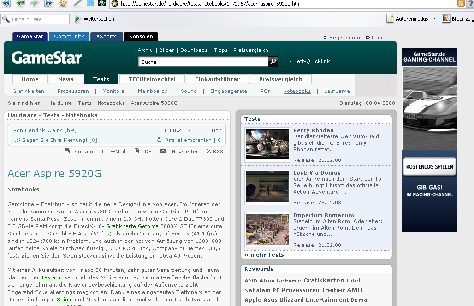Click the Suche input on GameStar header

pyautogui.click(x=203, y=62)
